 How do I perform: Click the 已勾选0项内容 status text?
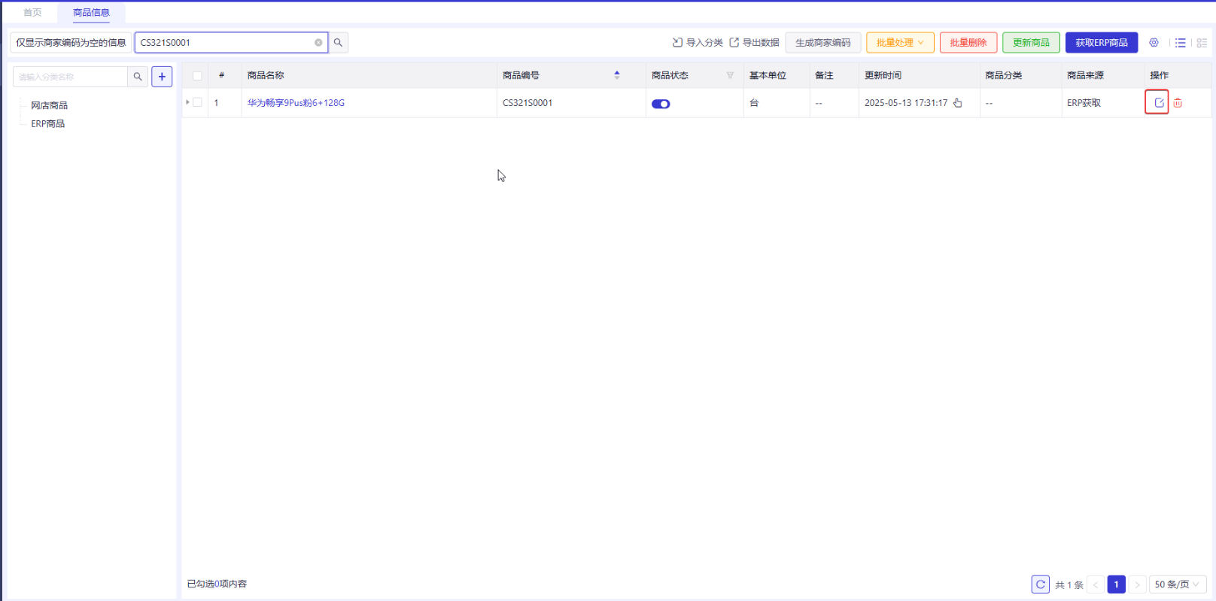217,584
